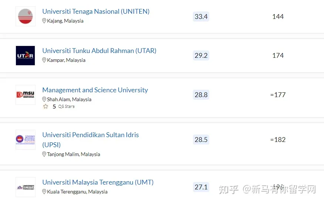Click the UPSI university logo
Viewport: 324px width, 202px height.
click(25, 140)
